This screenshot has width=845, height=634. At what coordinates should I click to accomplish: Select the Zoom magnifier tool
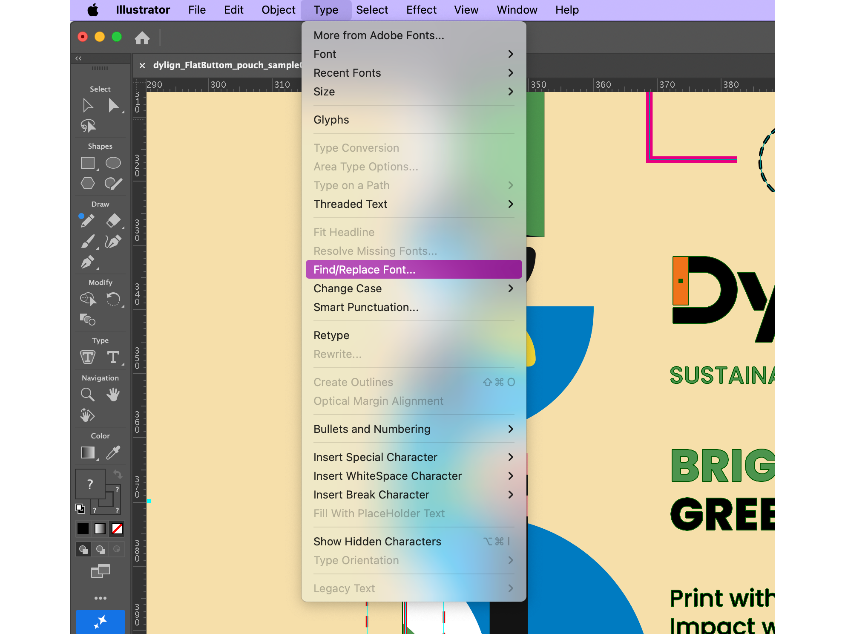[x=87, y=395]
